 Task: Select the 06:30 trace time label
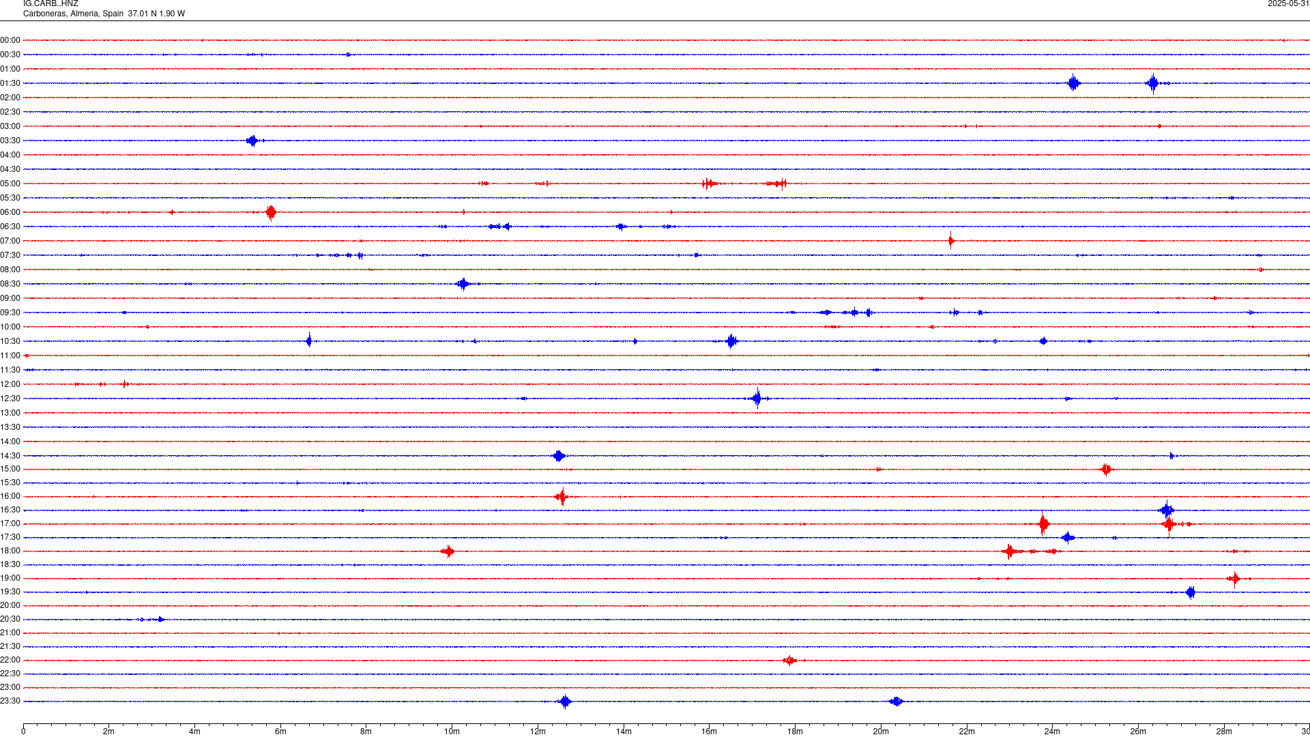click(x=10, y=227)
